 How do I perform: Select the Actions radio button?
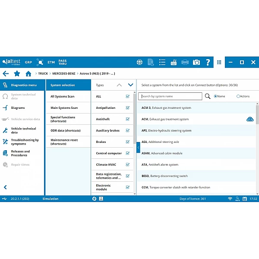238,96
